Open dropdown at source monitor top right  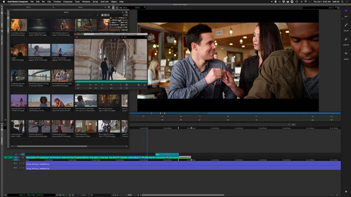point(145,37)
